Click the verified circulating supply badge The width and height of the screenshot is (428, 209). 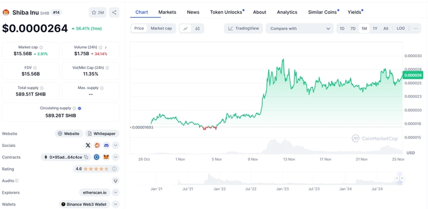click(79, 108)
